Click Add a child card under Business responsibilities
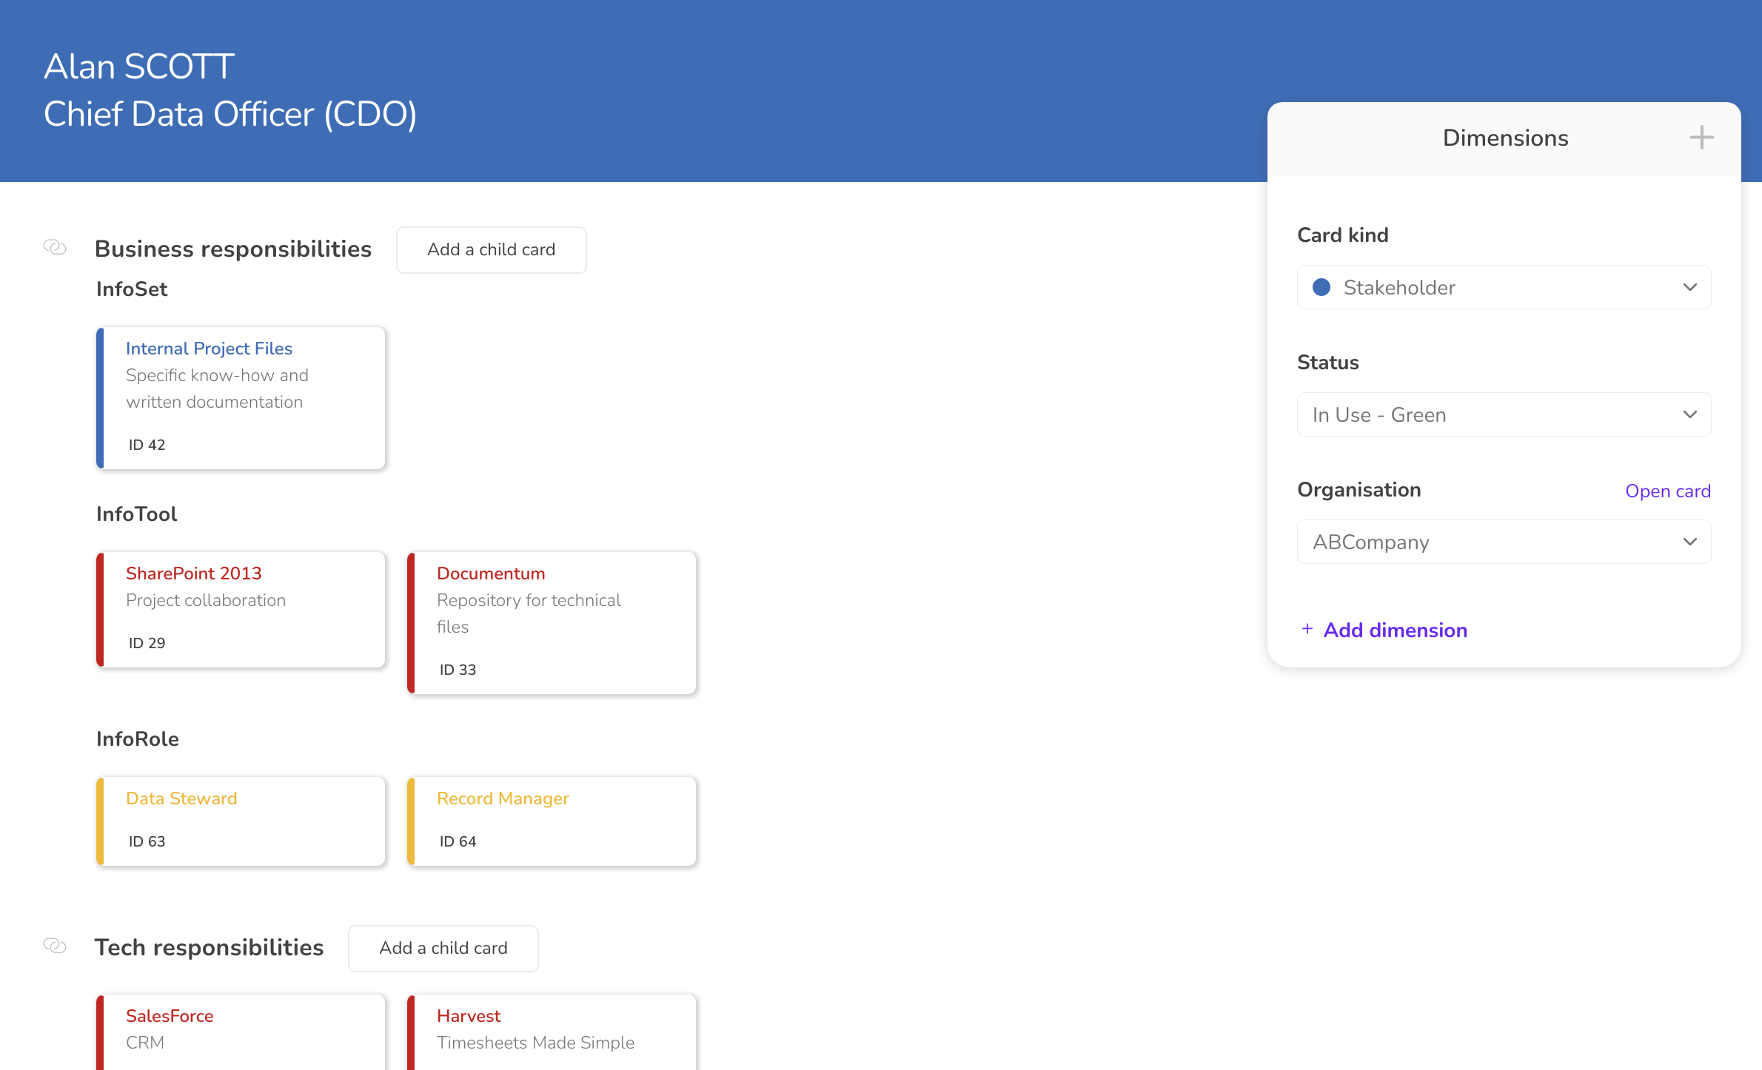The width and height of the screenshot is (1762, 1070). point(491,249)
